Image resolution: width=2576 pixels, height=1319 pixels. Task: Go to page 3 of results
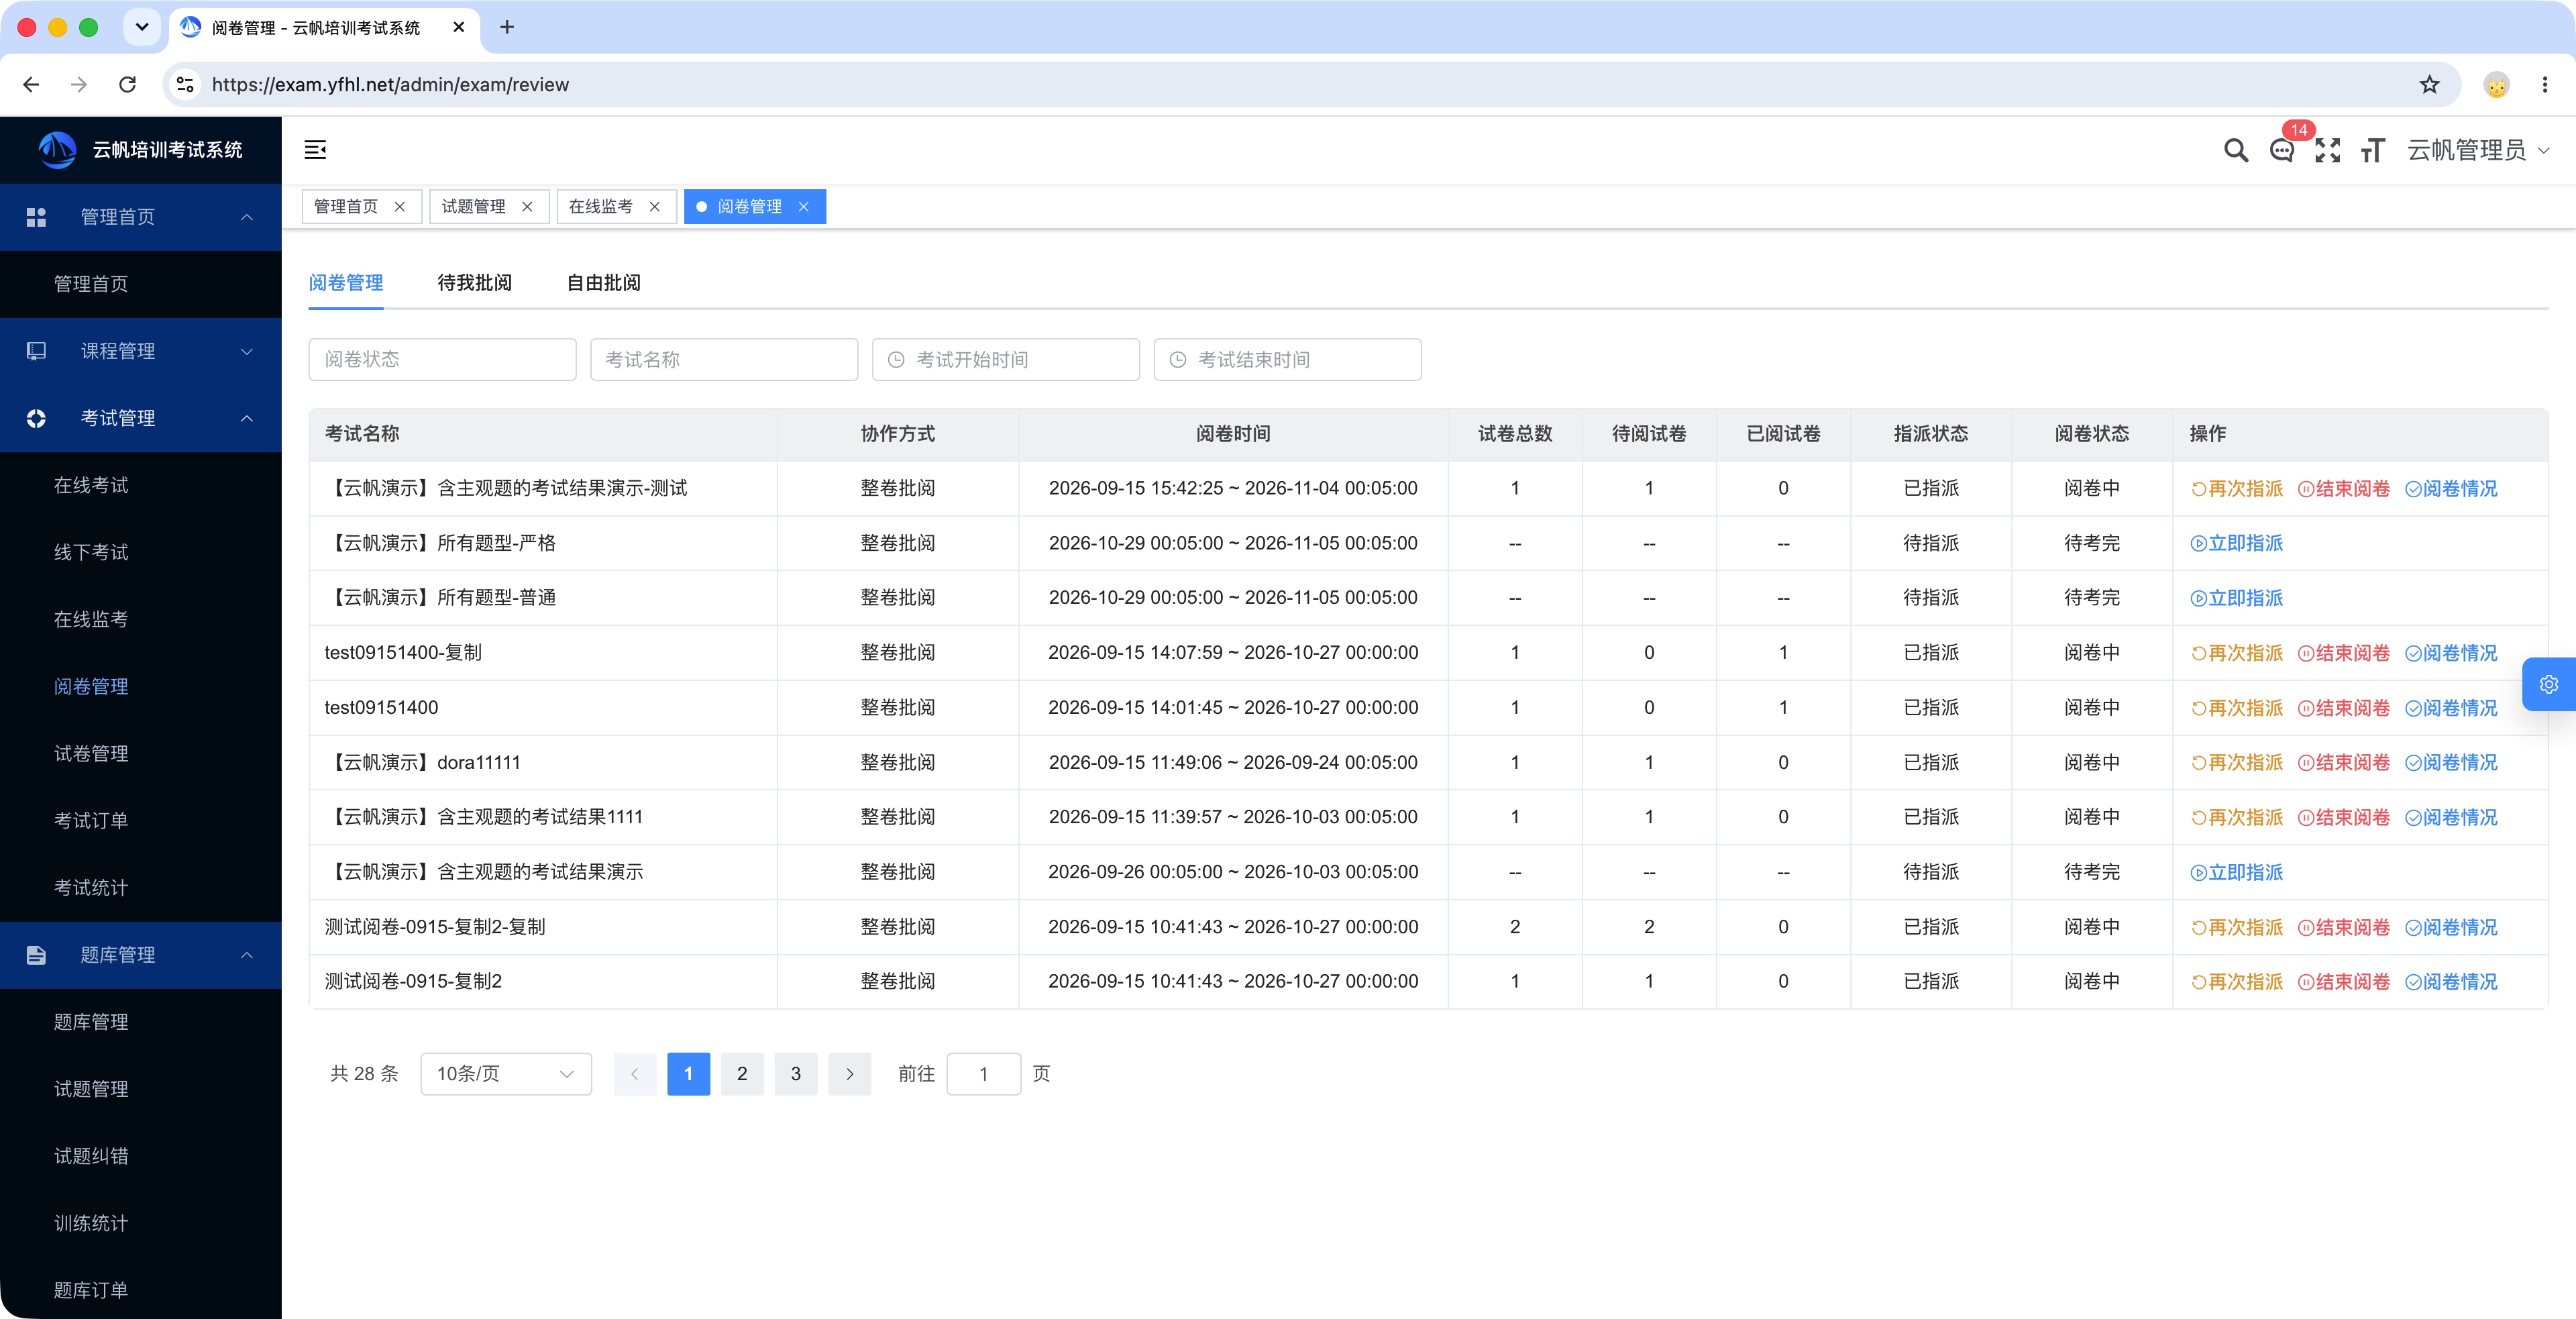[x=796, y=1073]
